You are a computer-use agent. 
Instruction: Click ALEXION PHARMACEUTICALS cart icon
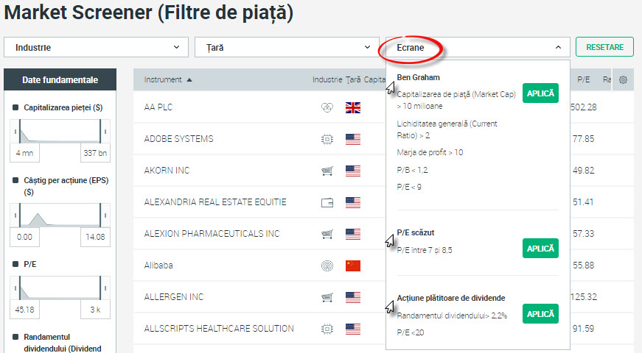point(327,234)
